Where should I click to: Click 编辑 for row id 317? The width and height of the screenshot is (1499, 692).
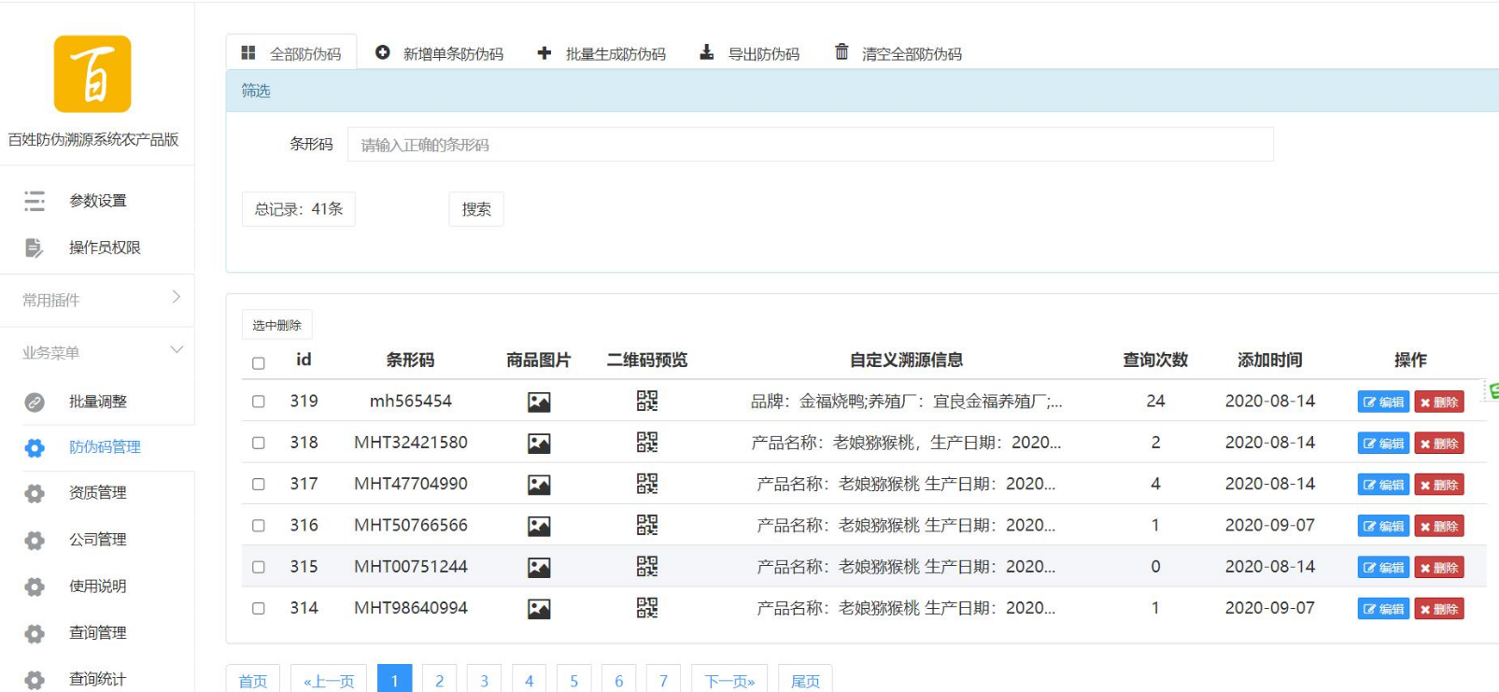point(1383,485)
